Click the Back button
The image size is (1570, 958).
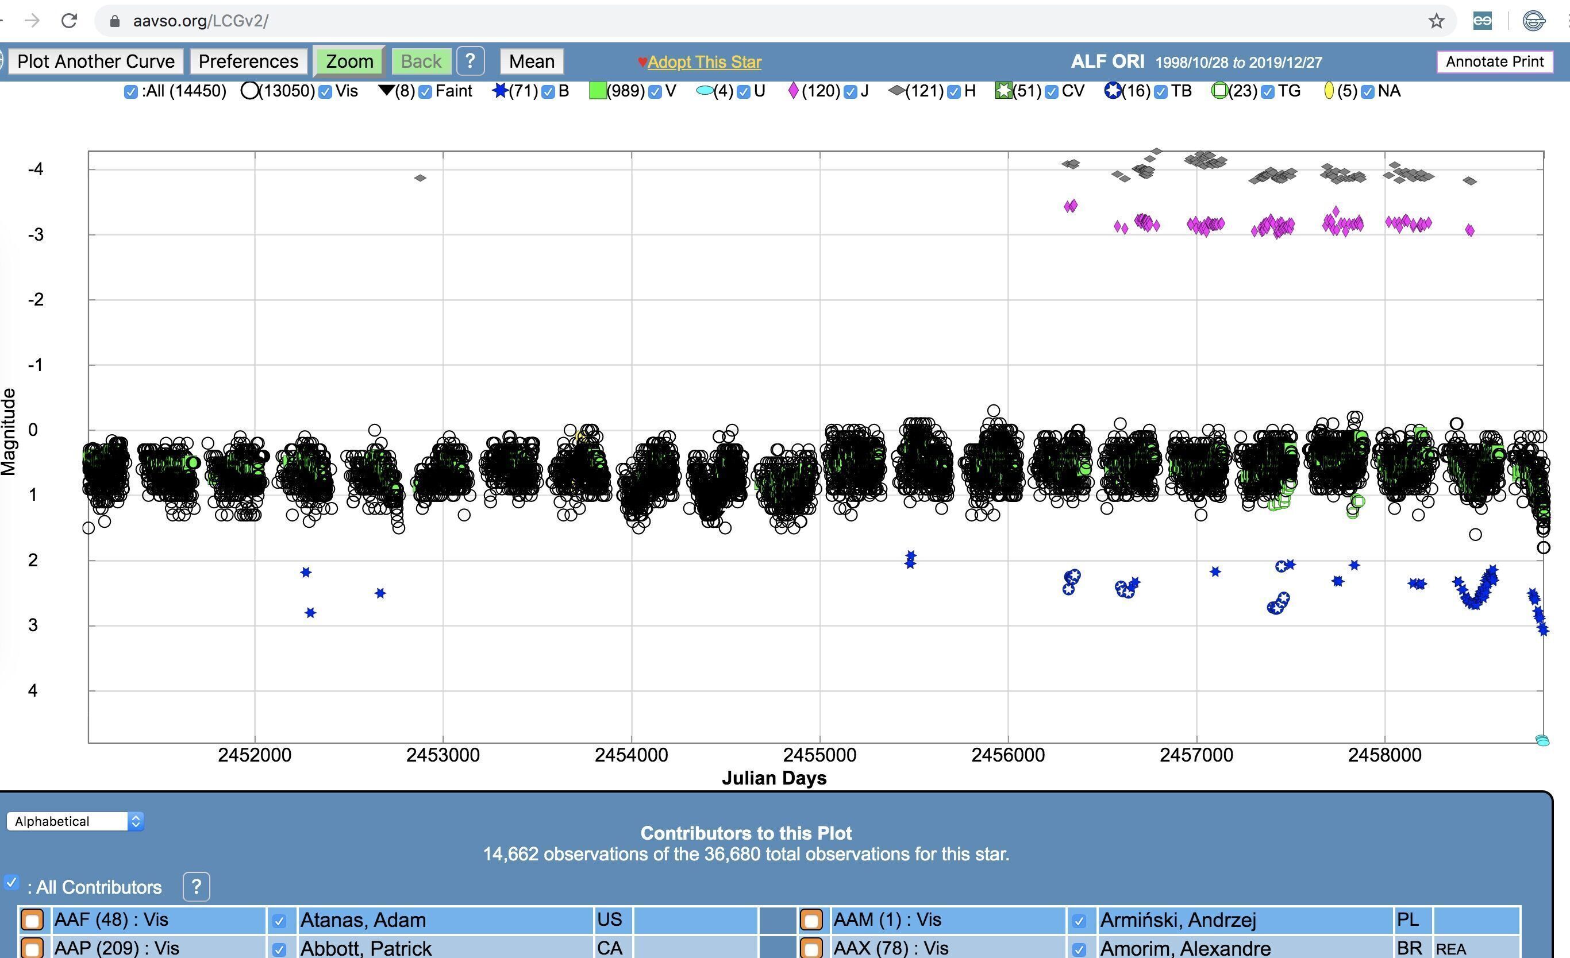pyautogui.click(x=421, y=61)
